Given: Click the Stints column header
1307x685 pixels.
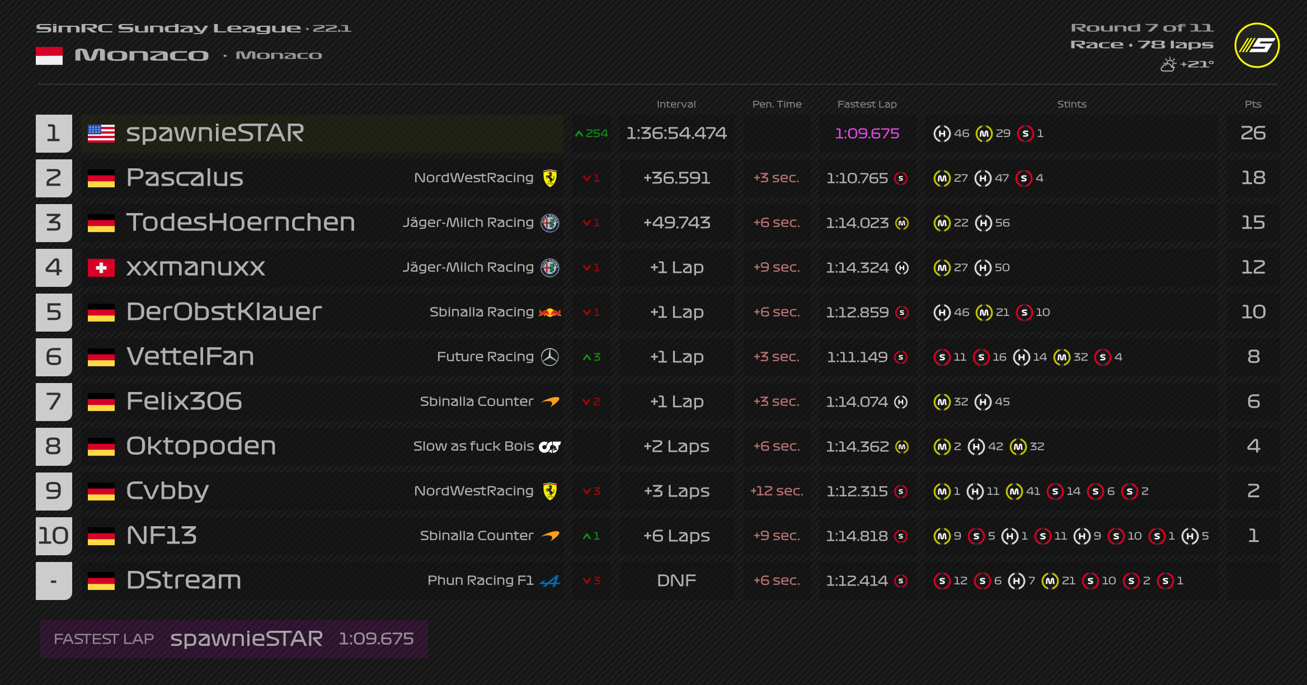Looking at the screenshot, I should (x=1071, y=104).
